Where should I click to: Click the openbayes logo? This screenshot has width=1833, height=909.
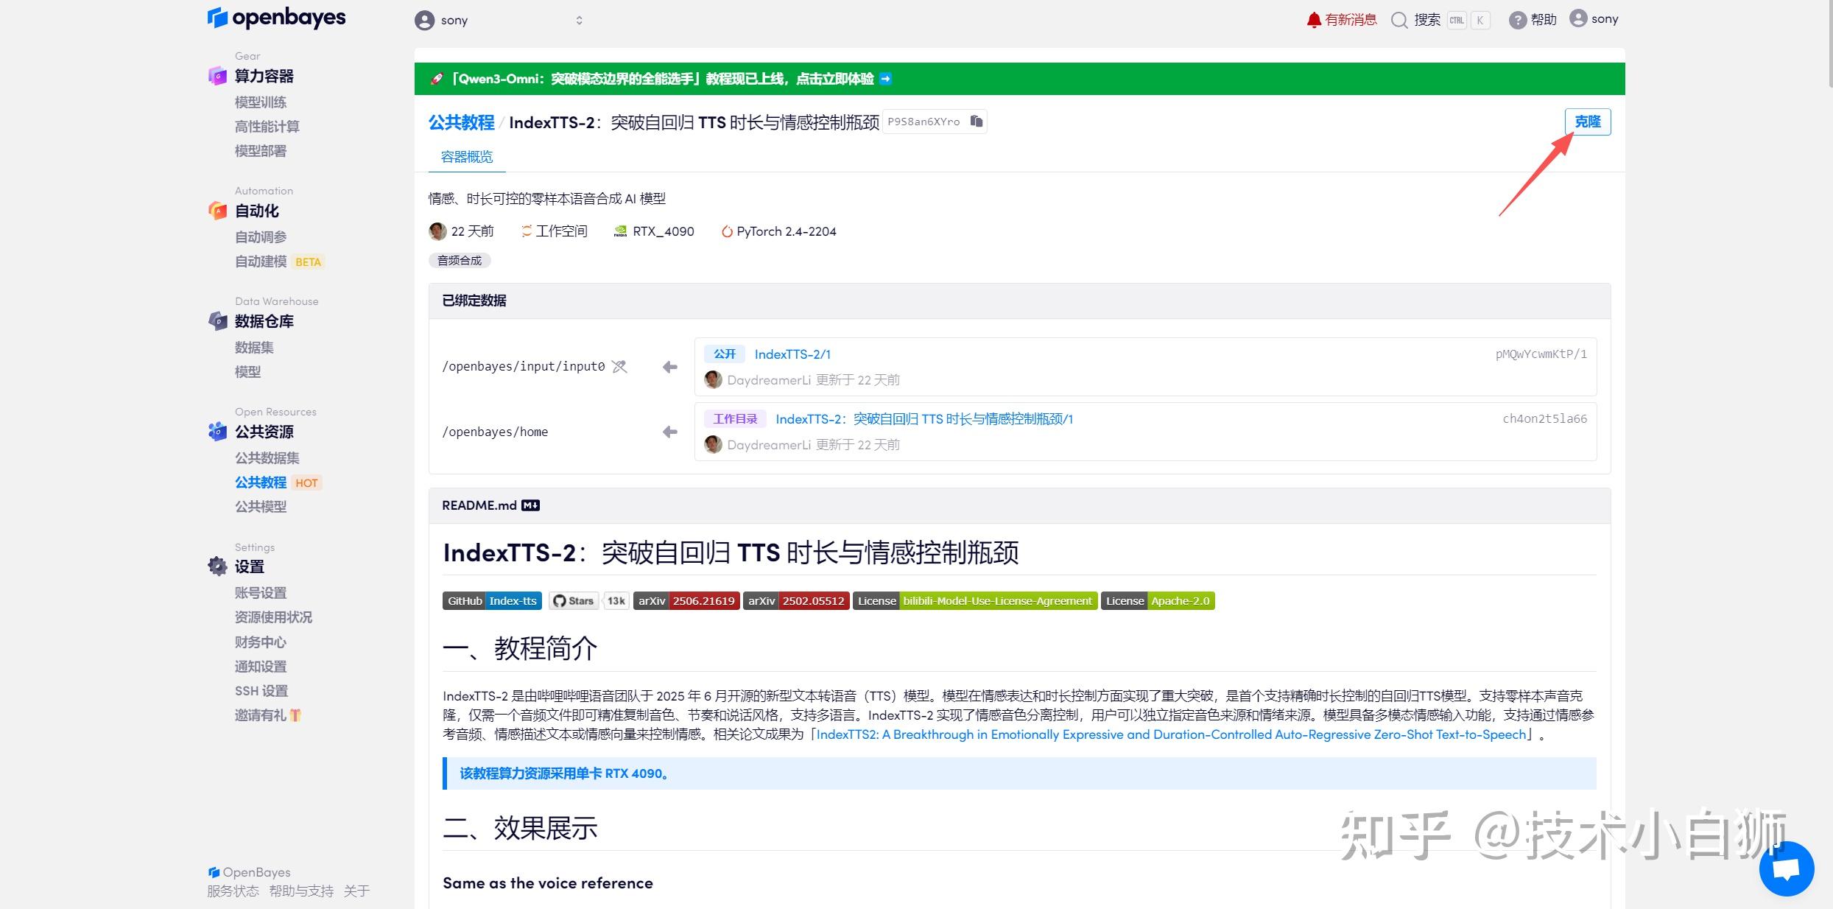(275, 17)
